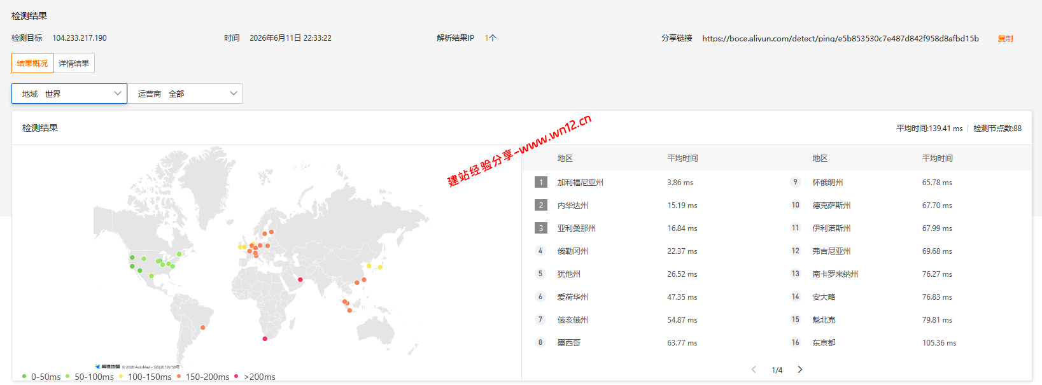
Task: Click the right 平均时间 column header
Action: coord(938,158)
